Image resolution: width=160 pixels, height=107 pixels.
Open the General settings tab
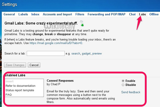coord(9,14)
